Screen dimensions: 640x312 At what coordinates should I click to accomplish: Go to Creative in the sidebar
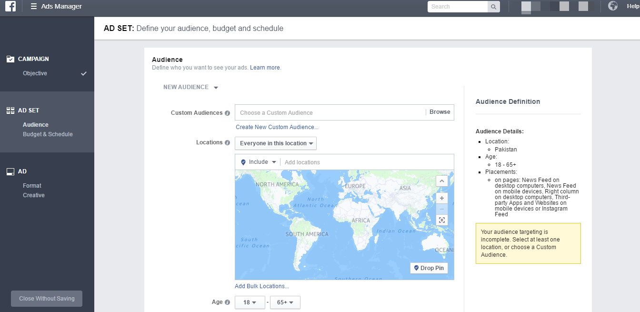pos(34,195)
